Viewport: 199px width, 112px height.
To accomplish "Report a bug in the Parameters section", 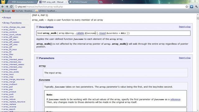I will point(185,58).
